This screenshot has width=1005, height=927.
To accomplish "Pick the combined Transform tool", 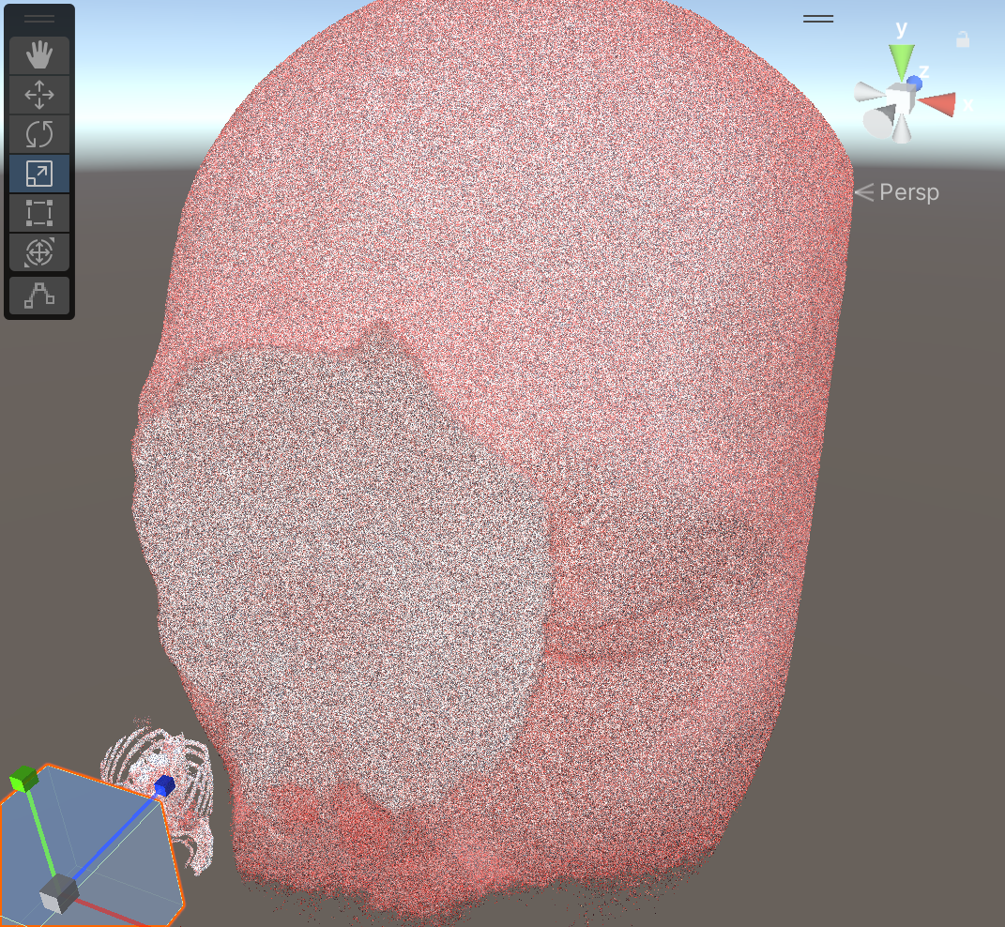I will [38, 252].
